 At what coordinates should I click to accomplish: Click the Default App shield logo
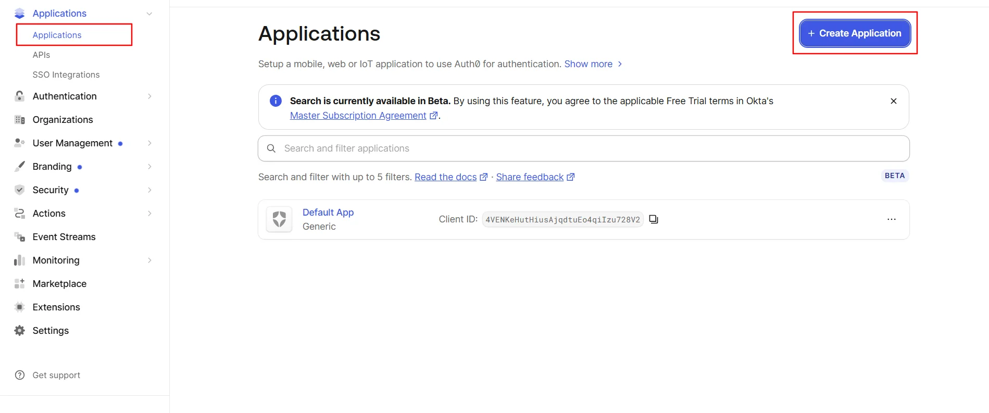pos(279,219)
